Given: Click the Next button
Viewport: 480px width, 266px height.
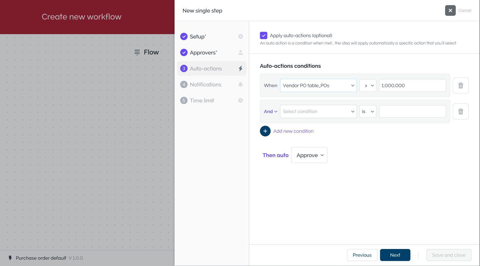Looking at the screenshot, I should [x=395, y=255].
